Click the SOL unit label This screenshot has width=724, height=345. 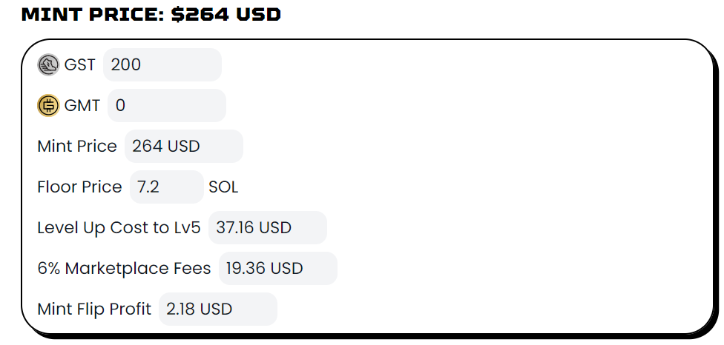[x=223, y=187]
